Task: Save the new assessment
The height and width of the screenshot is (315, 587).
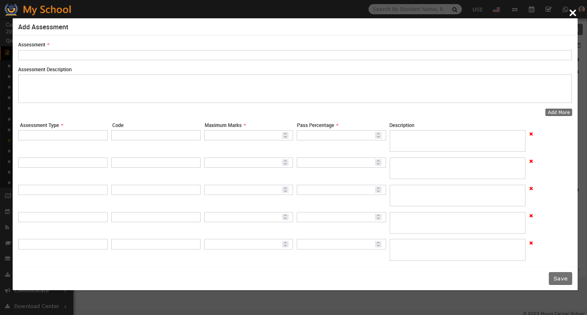Action: (x=560, y=278)
